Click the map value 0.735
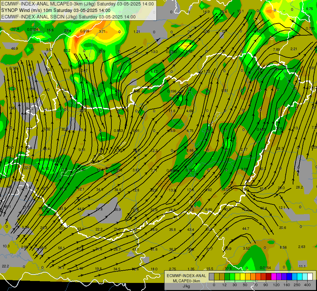The image size is (317, 291). [x=310, y=28]
